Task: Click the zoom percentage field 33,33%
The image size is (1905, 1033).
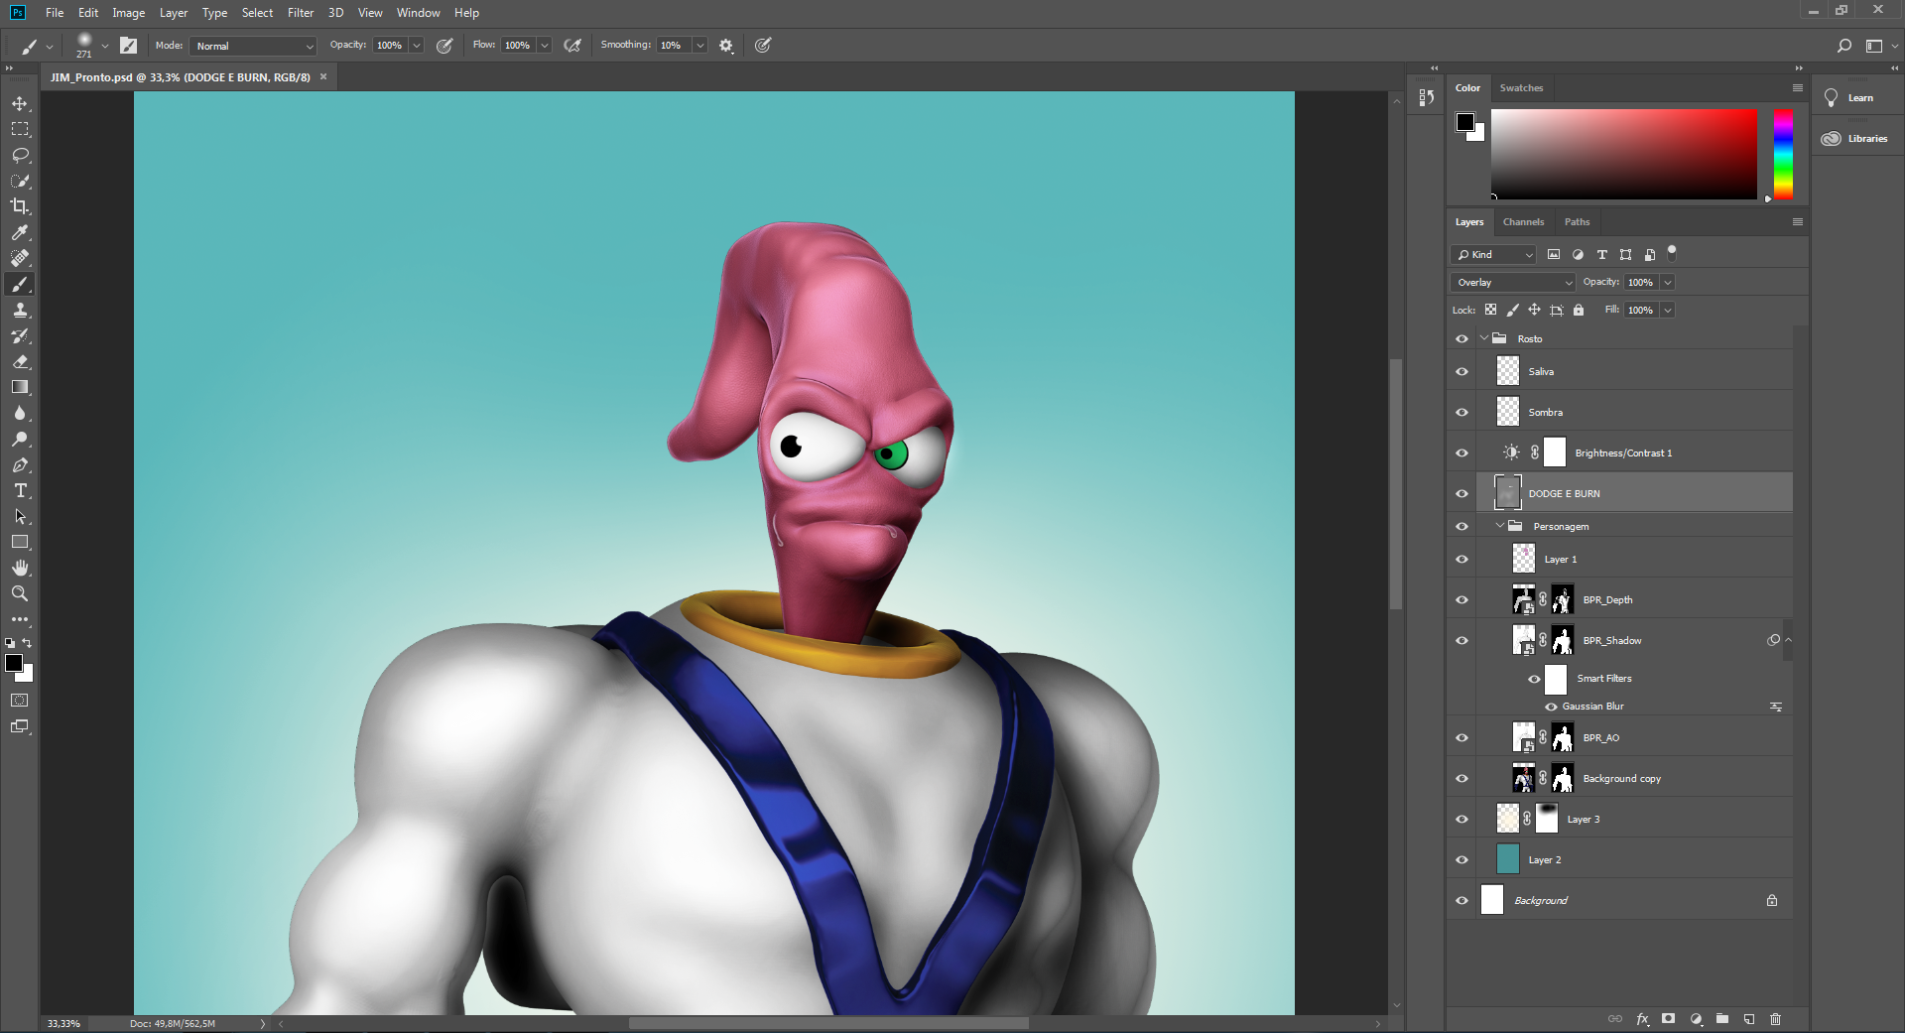Action: coord(63,1023)
